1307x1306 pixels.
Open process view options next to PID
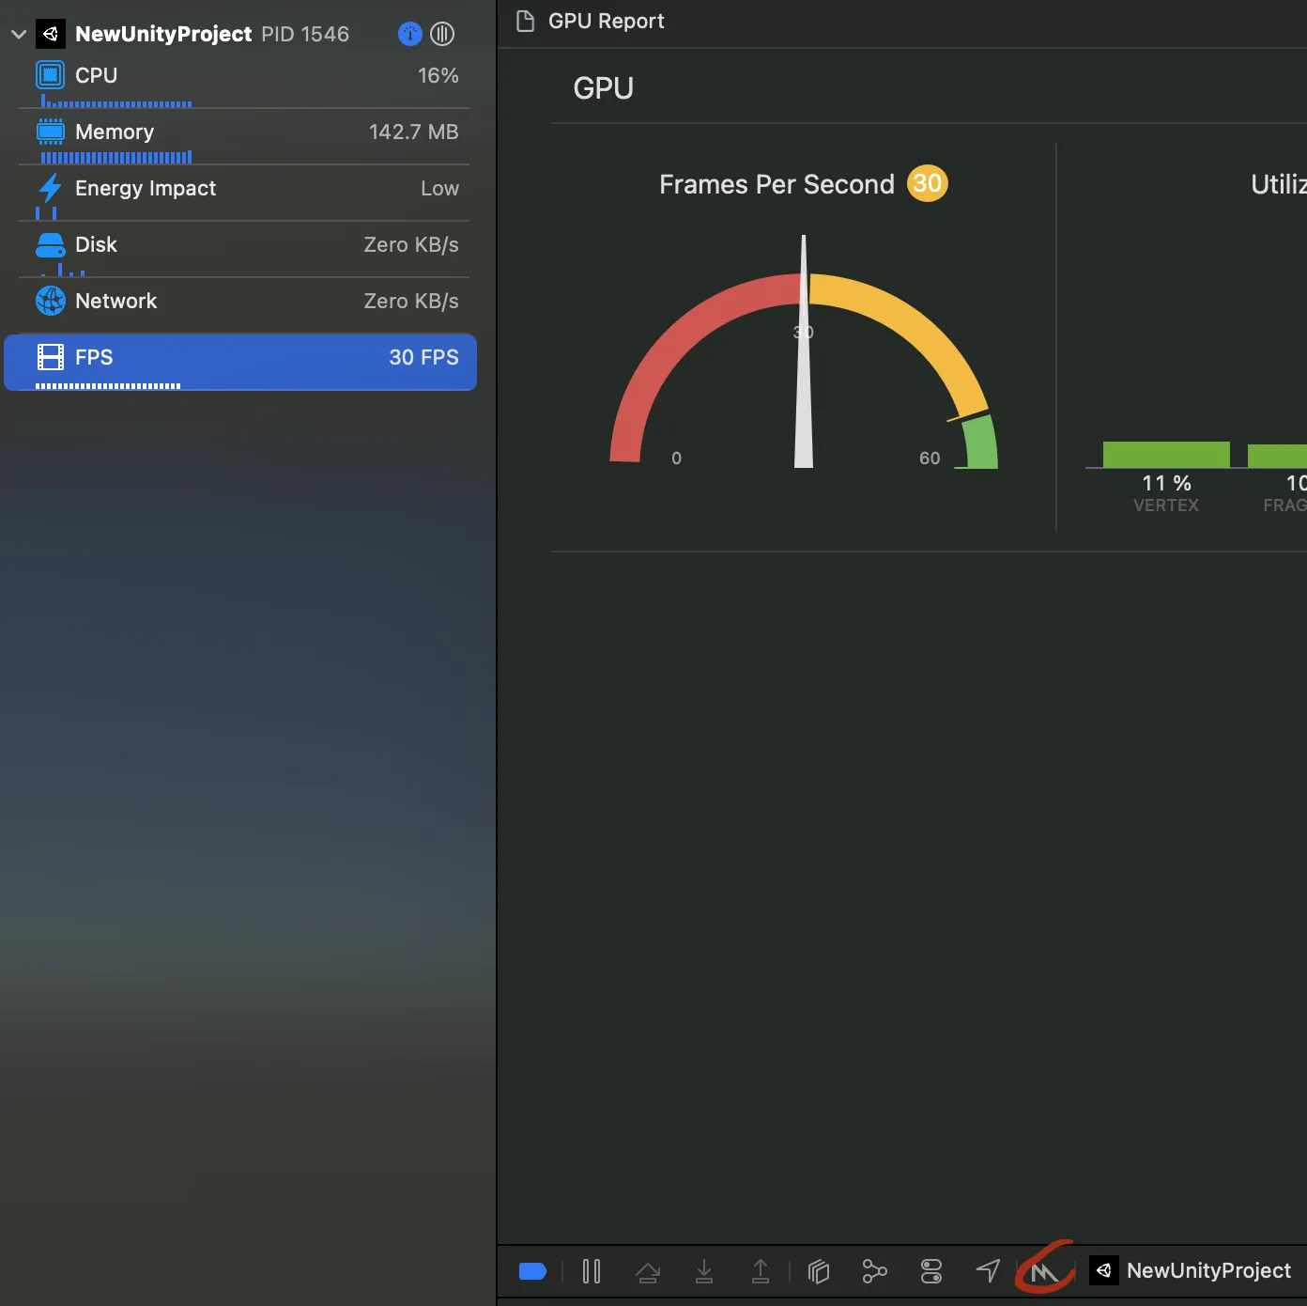[442, 34]
